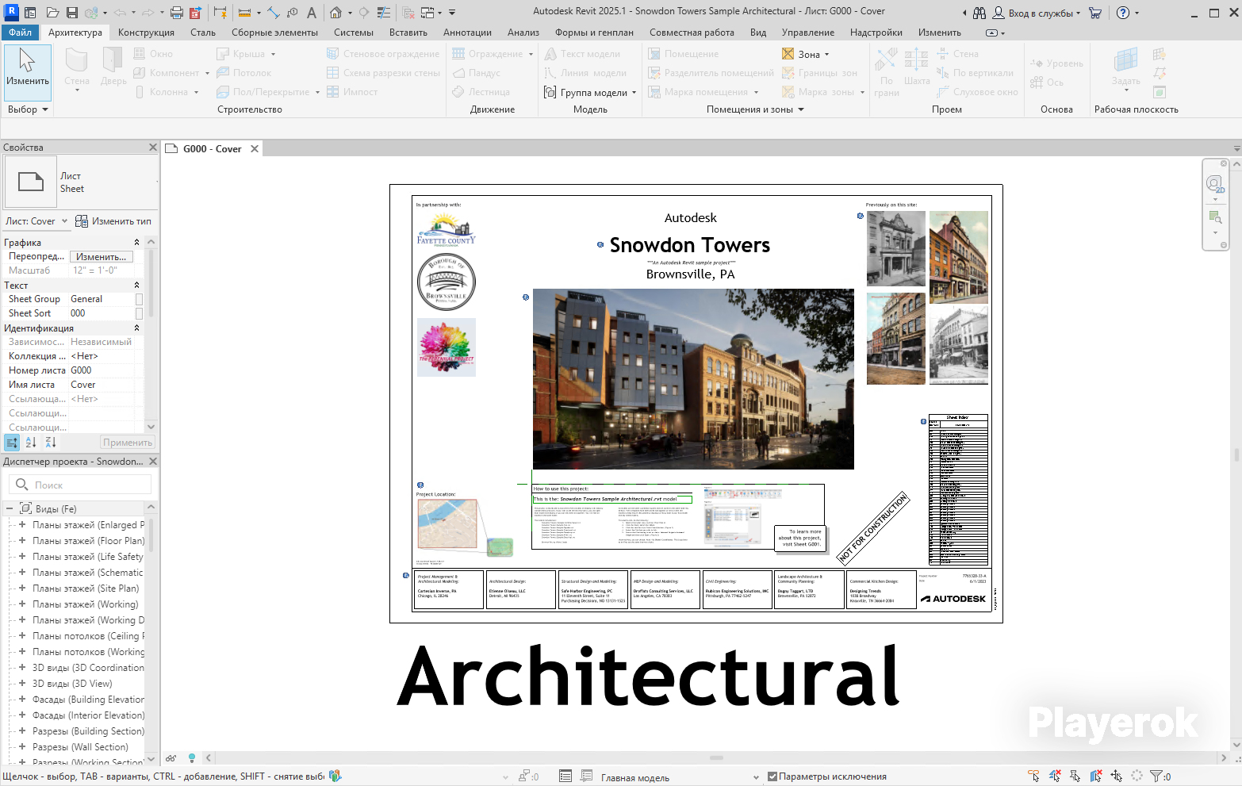Print the sheet using printer icon
The width and height of the screenshot is (1242, 786).
tap(176, 13)
